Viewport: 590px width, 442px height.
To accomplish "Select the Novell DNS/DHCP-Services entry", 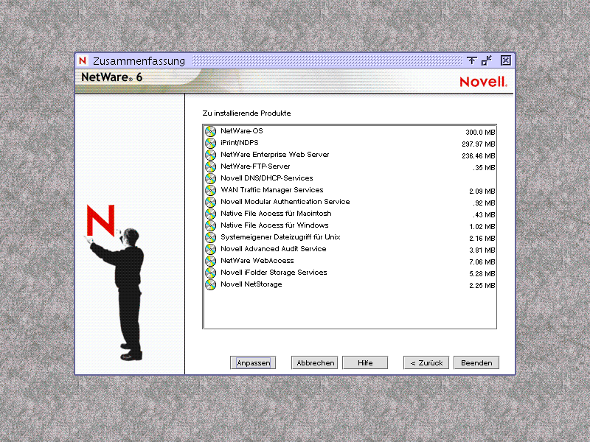I will (x=350, y=178).
